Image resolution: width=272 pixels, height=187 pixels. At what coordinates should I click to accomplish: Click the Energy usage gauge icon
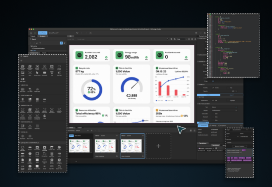click(x=120, y=55)
